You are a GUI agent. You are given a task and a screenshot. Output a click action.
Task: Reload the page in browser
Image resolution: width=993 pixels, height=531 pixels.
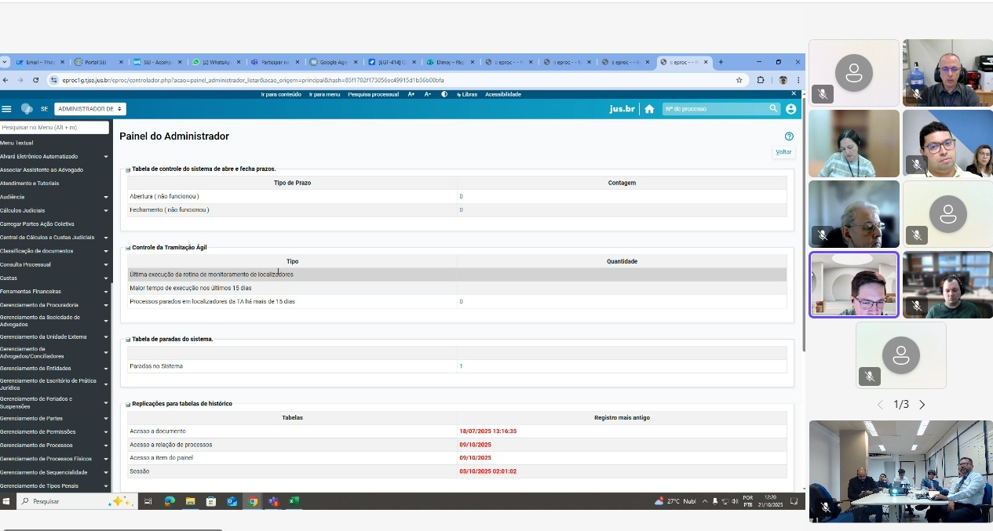pos(35,80)
